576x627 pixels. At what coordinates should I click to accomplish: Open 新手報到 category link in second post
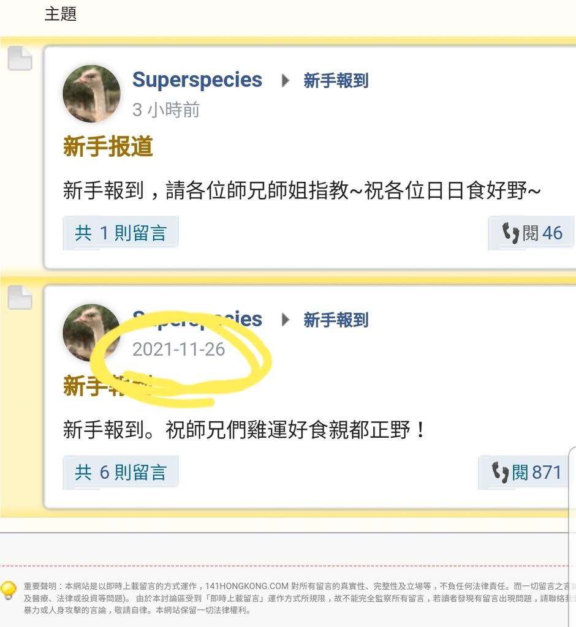336,320
